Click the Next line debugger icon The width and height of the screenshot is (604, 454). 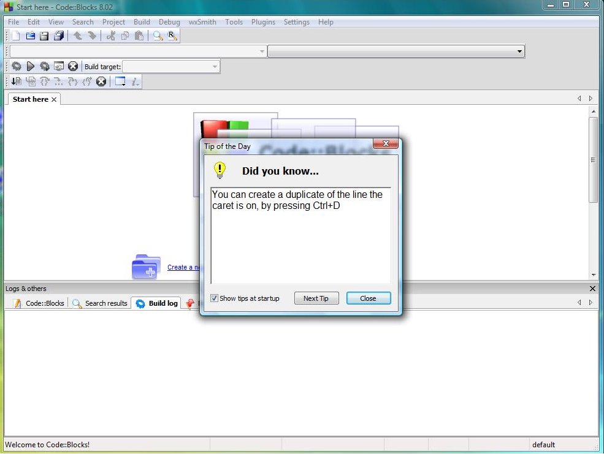(x=45, y=81)
